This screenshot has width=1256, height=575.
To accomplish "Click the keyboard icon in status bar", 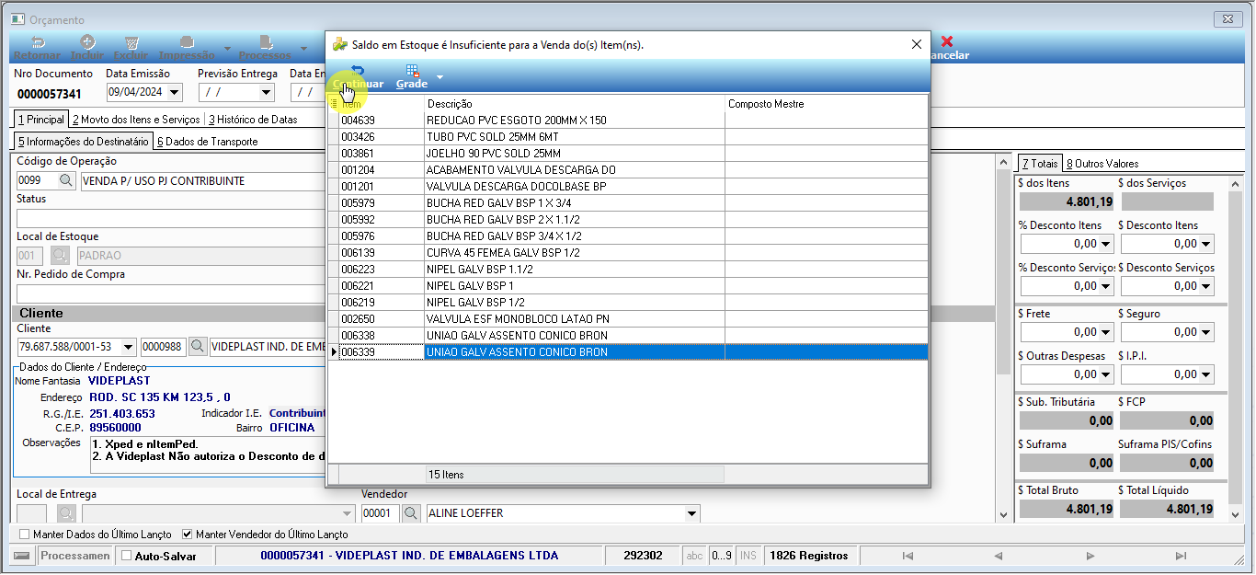I will point(23,556).
